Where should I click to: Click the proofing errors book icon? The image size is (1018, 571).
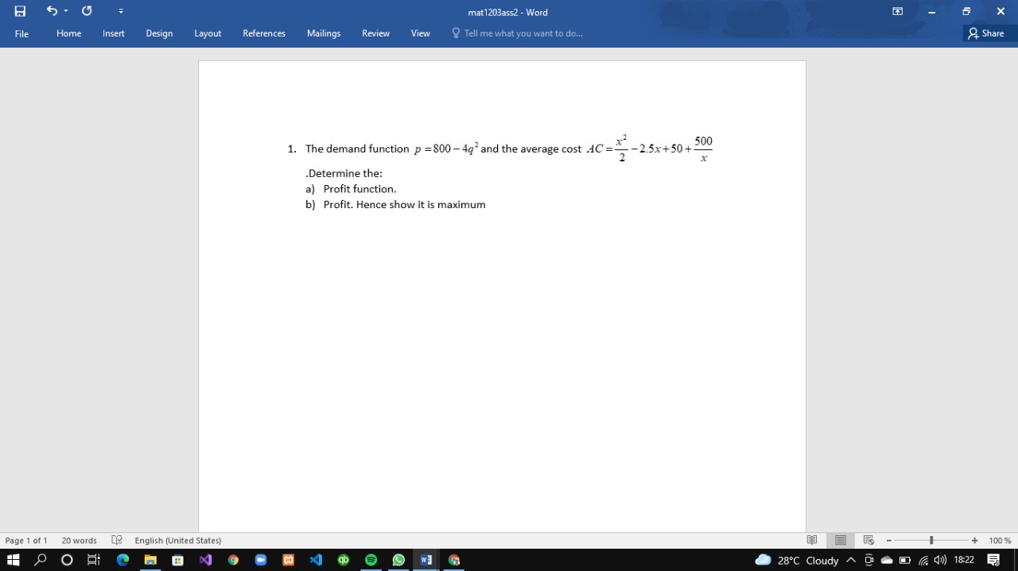point(117,541)
